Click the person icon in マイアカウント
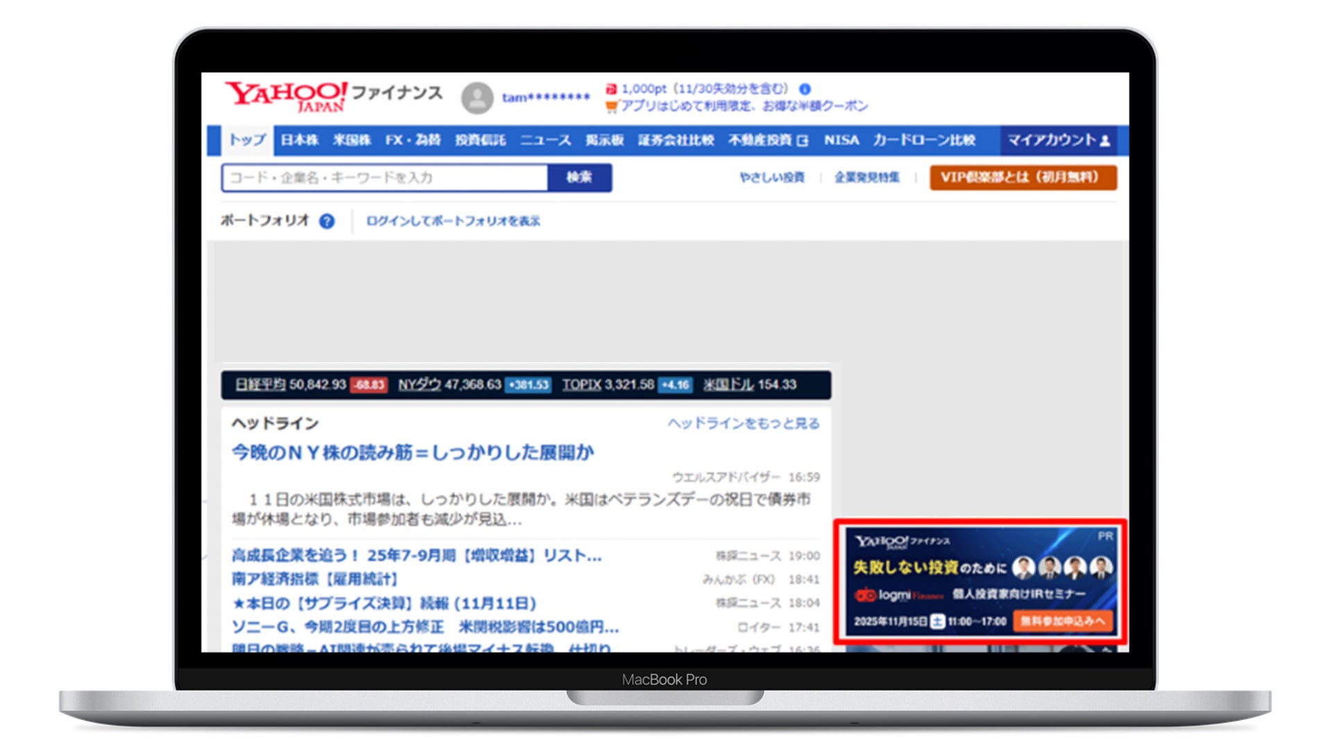 pos(1105,141)
